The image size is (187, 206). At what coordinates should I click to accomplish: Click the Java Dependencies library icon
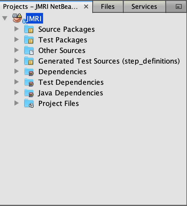pos(29,93)
